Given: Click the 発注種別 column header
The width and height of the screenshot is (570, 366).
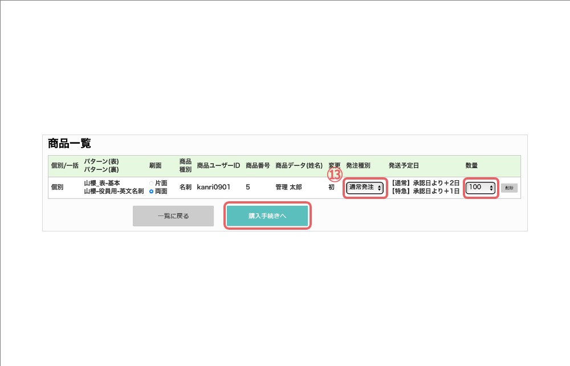Looking at the screenshot, I should click(x=358, y=166).
